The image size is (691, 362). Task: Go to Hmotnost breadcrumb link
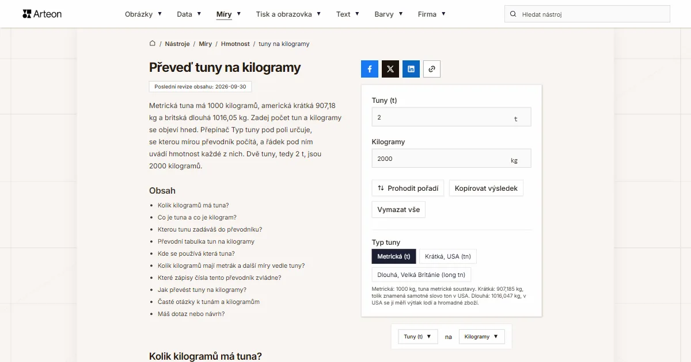click(x=236, y=44)
